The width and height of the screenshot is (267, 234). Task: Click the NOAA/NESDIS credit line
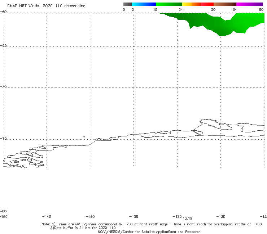coord(149,231)
